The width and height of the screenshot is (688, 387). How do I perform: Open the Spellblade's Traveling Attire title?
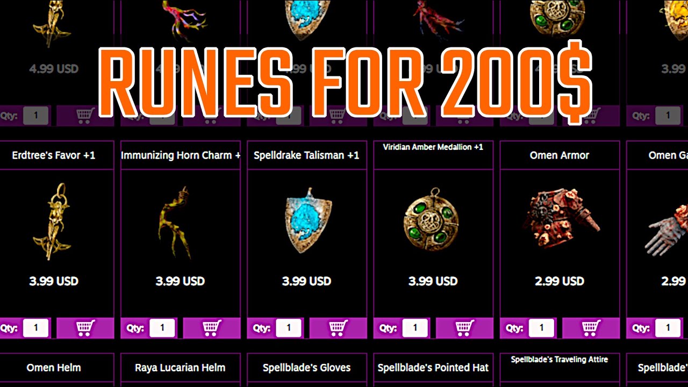point(560,359)
